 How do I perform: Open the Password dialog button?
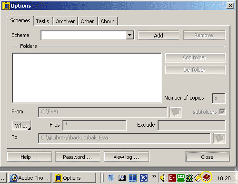[x=78, y=157]
